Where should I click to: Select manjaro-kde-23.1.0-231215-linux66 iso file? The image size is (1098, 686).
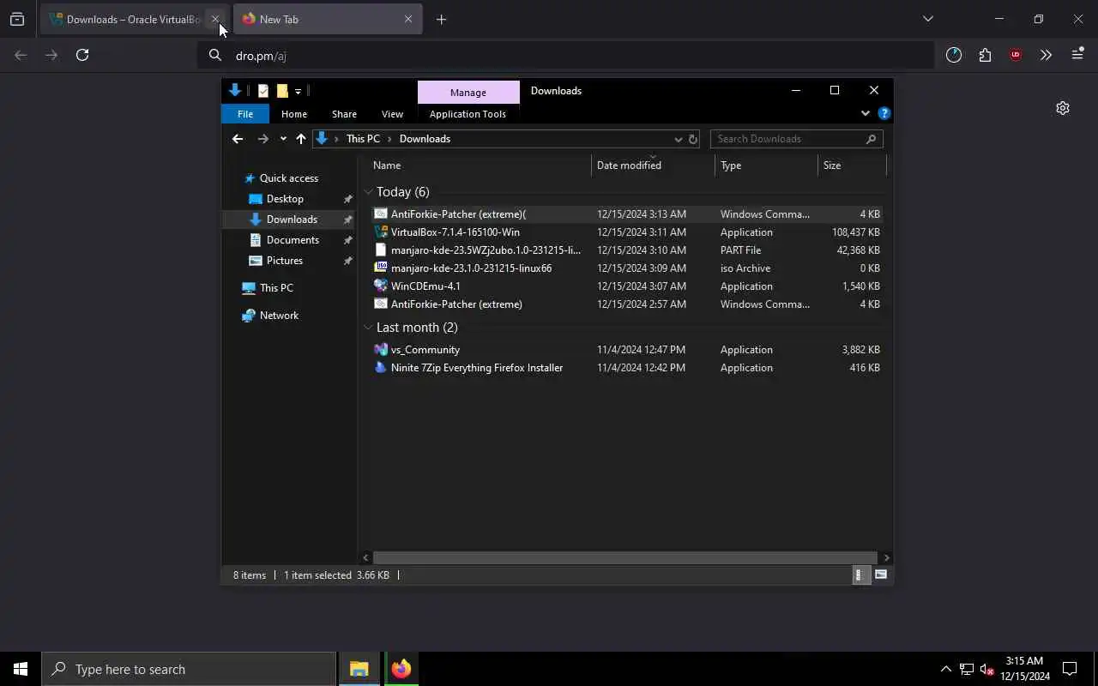pos(627,268)
